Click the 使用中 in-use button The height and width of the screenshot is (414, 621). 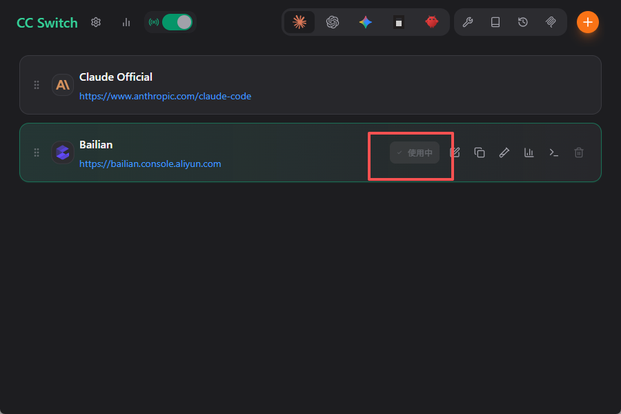pyautogui.click(x=414, y=152)
